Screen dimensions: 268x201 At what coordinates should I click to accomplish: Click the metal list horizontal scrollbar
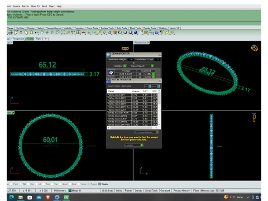coord(132,128)
